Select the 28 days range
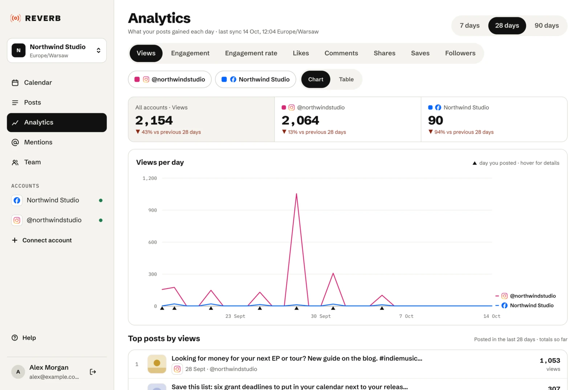This screenshot has width=581, height=390. pos(507,25)
